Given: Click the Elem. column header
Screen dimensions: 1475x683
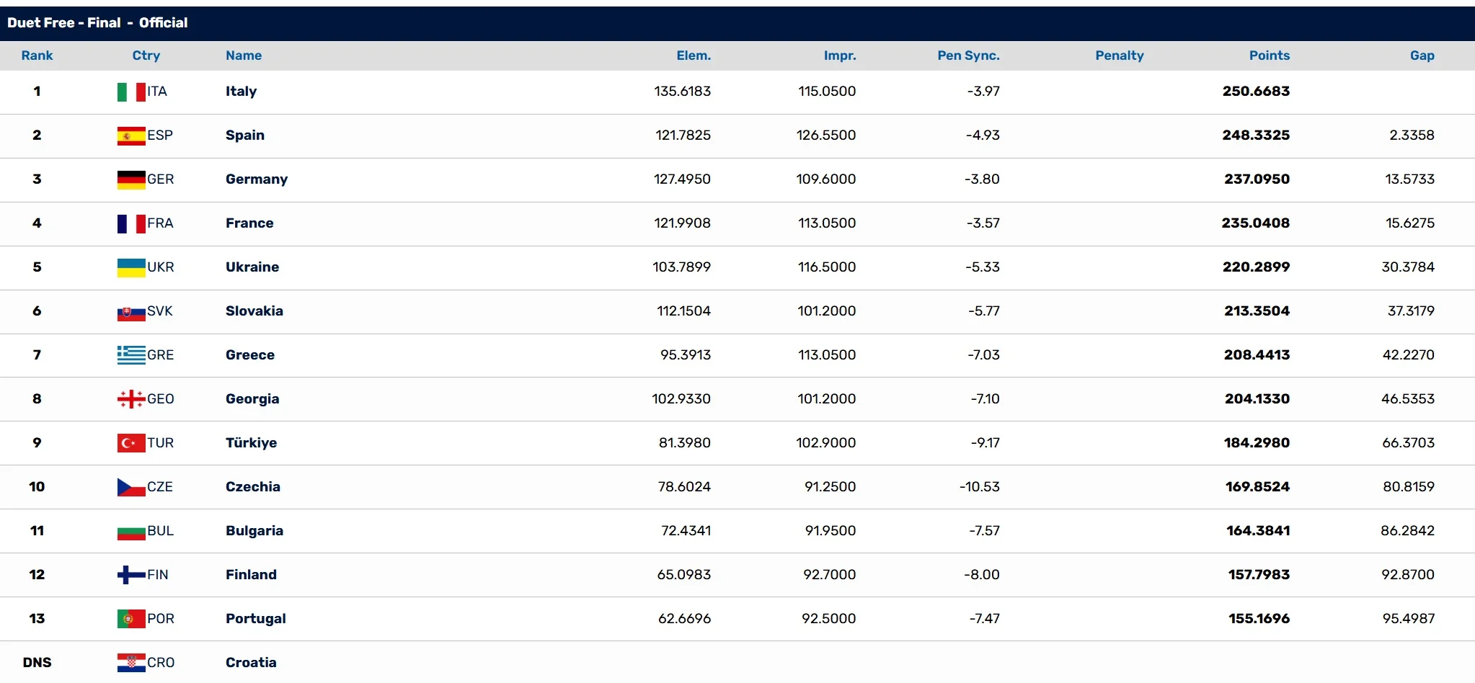Looking at the screenshot, I should tap(693, 55).
